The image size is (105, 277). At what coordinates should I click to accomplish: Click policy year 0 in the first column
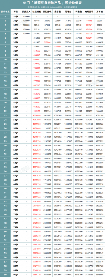point(5,16)
